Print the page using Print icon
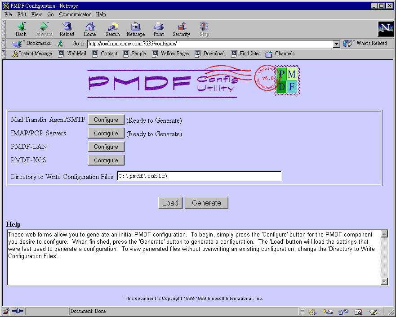 coord(158,29)
